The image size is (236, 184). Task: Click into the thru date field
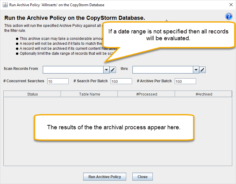163,70
